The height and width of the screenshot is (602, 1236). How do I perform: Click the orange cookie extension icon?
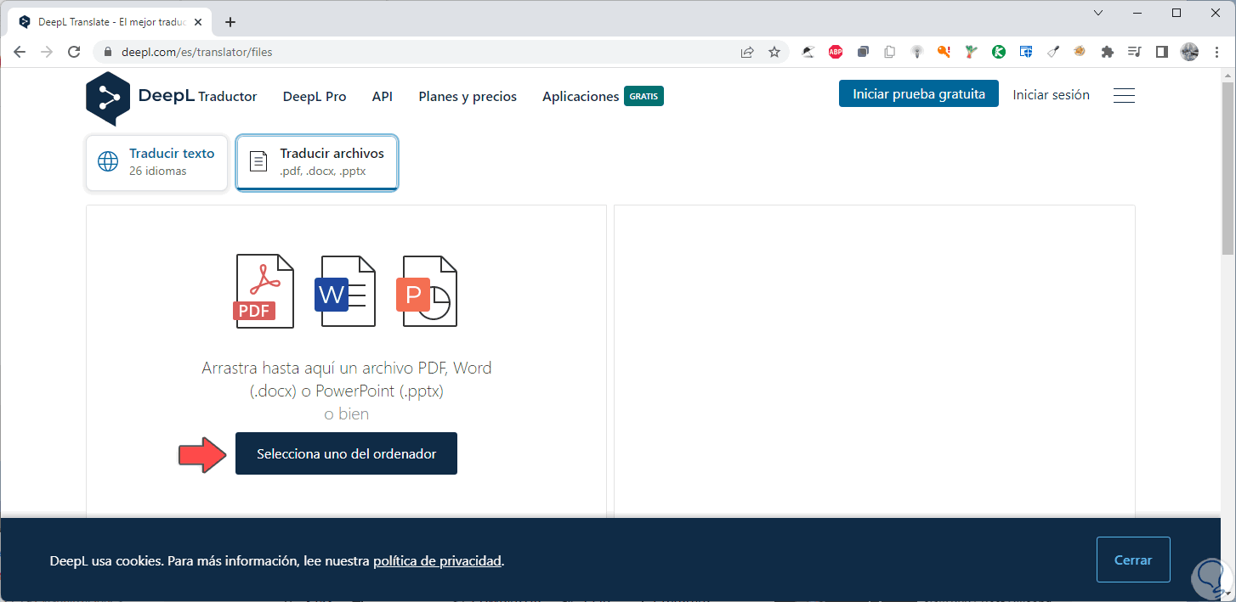tap(1080, 52)
